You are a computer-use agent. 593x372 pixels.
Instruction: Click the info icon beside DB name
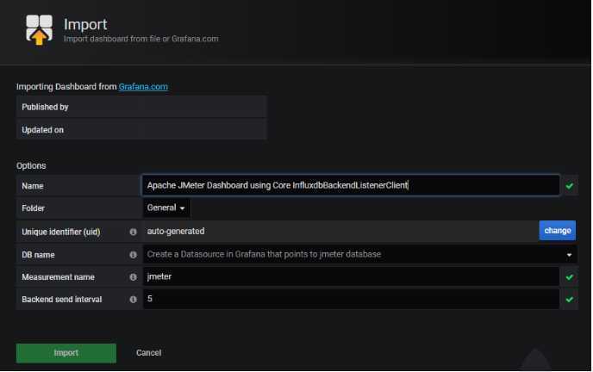[133, 255]
